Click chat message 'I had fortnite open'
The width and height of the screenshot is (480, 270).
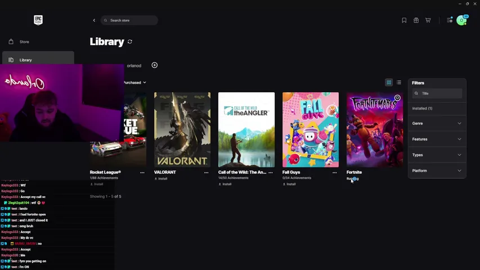[x=32, y=214]
